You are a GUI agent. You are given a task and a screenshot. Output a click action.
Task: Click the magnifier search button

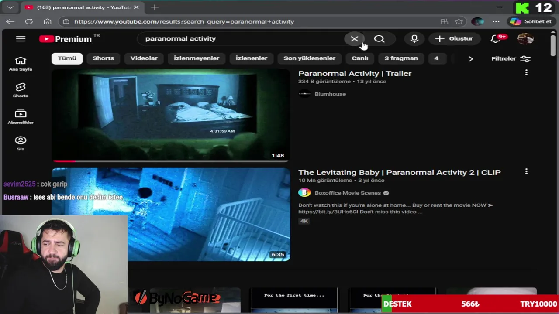[379, 39]
